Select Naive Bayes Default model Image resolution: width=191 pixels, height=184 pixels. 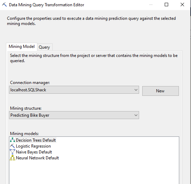pyautogui.click(x=34, y=152)
